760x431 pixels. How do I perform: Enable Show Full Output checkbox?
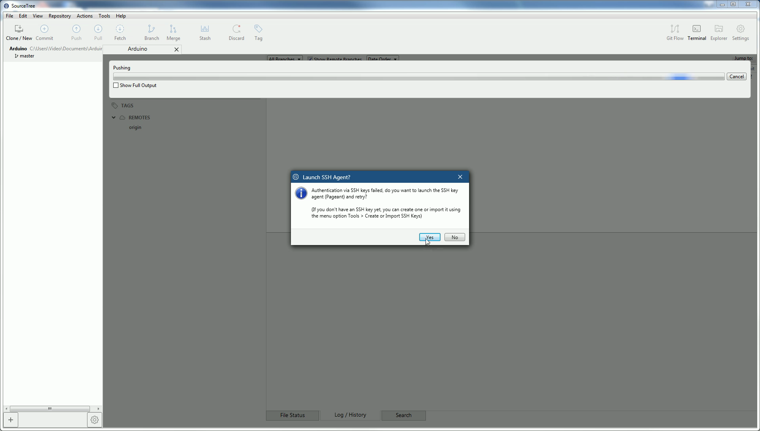point(116,85)
